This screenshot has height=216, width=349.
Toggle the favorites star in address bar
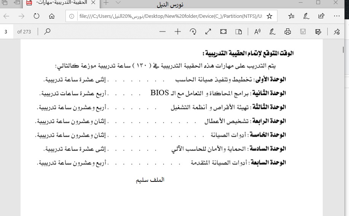pyautogui.click(x=269, y=16)
